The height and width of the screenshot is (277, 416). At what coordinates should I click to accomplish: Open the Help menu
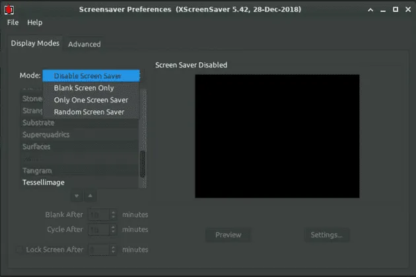[34, 22]
